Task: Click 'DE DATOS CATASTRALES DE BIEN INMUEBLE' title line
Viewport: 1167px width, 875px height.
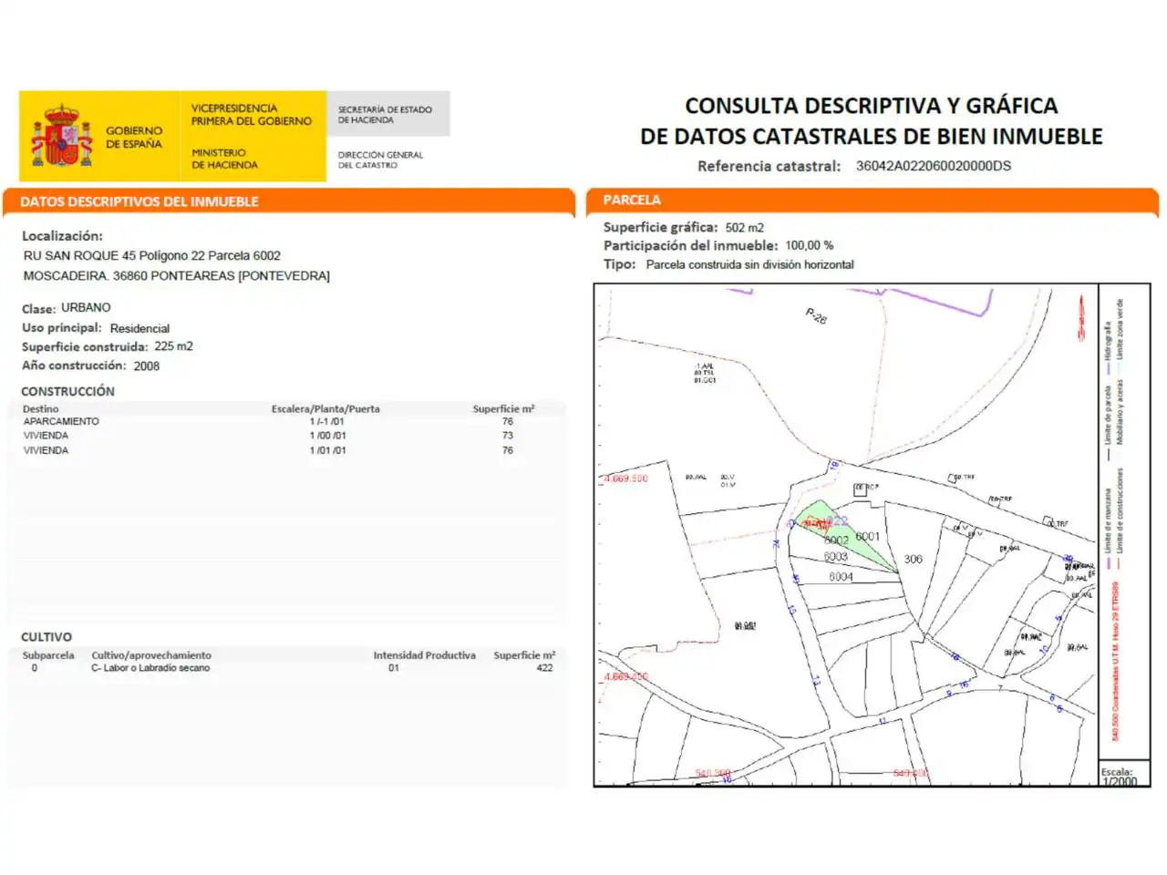Action: click(x=872, y=137)
